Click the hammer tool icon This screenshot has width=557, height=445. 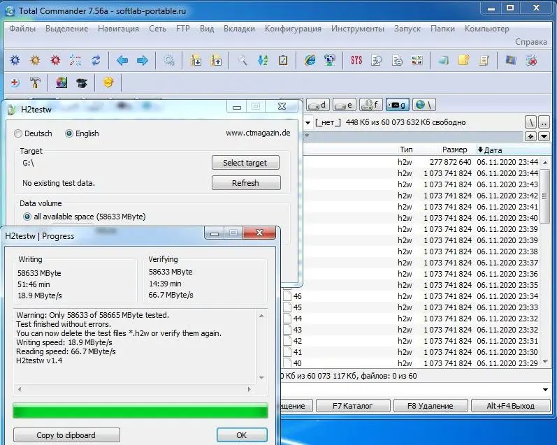click(x=35, y=82)
